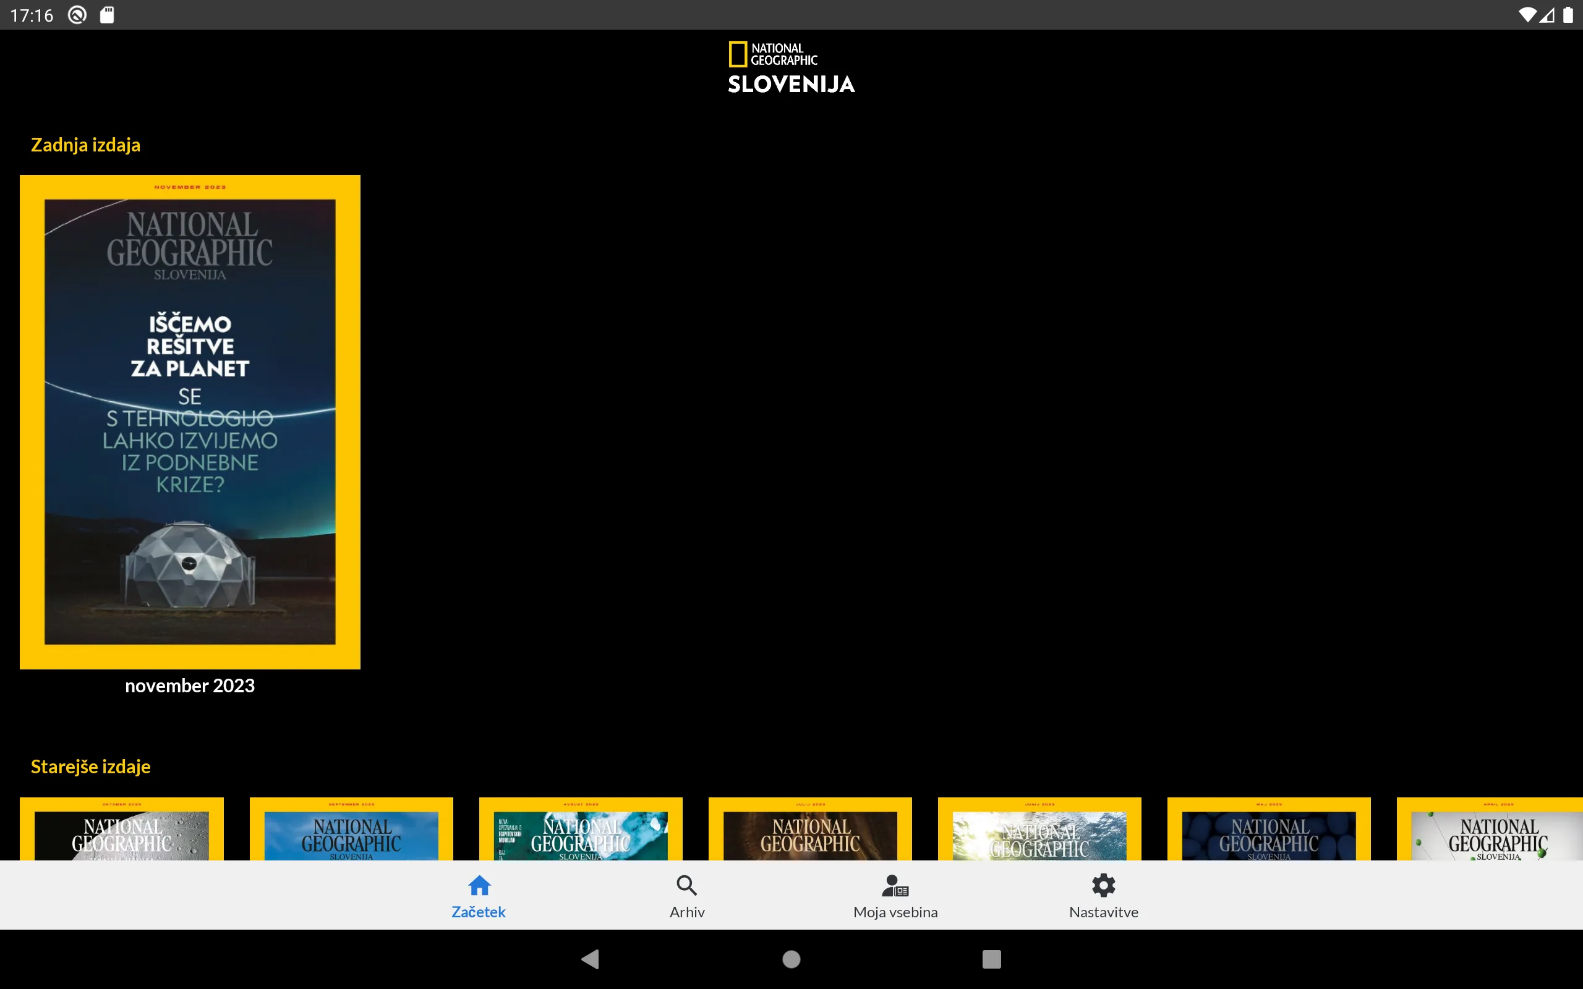Tap the Android home circle button
This screenshot has width=1583, height=989.
(x=791, y=959)
